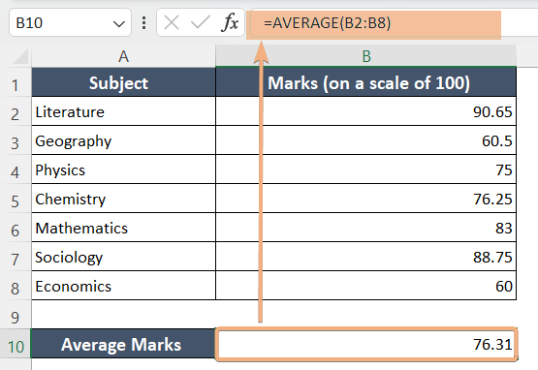Image resolution: width=538 pixels, height=370 pixels.
Task: Select the Literature cell
Action: pos(123,111)
